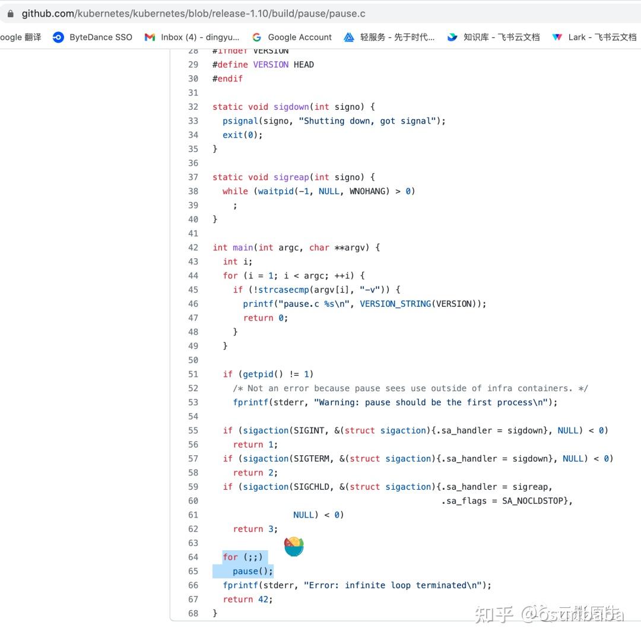641x641 pixels.
Task: Select line number 65
Action: (x=193, y=571)
